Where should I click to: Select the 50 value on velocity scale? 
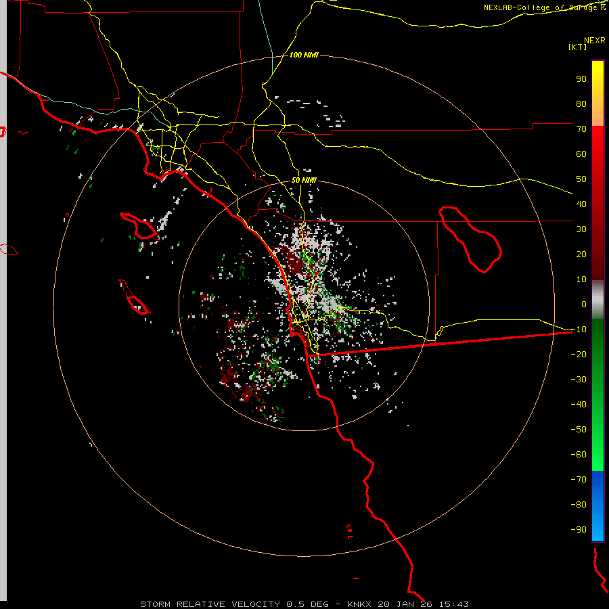pos(581,179)
